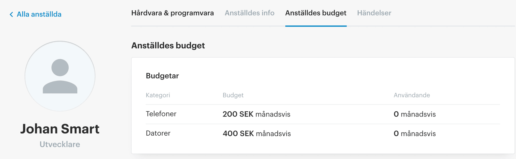Open the Hårdvara & programvara tab
Screen dimensions: 516x159
point(172,13)
